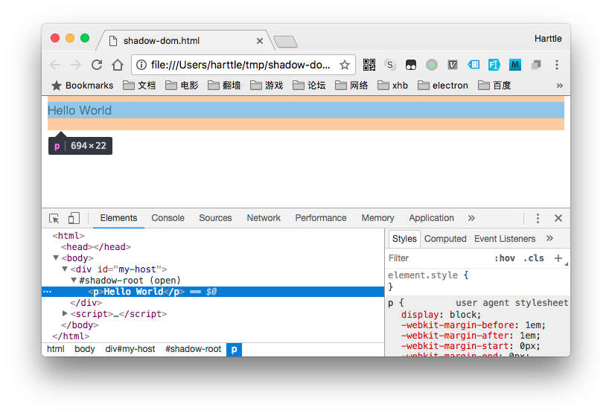Click the inspect element picker icon
The image size is (612, 416).
54,218
